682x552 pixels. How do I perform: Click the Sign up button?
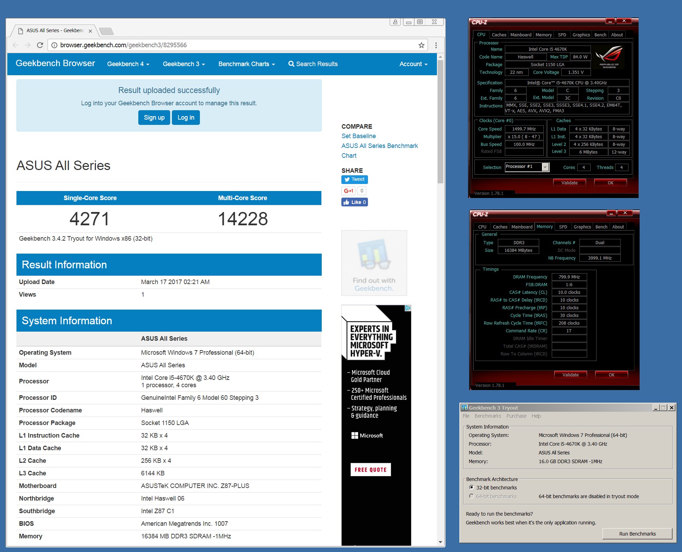point(154,118)
